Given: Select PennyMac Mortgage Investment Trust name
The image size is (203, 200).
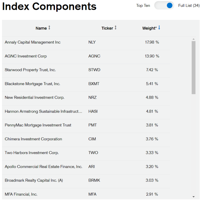Looking at the screenshot, I should click(x=38, y=125).
